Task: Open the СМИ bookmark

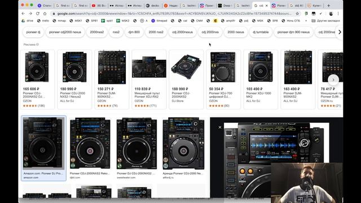Action: point(197,21)
